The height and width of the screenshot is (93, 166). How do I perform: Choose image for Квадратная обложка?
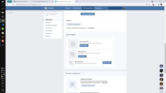click(88, 86)
